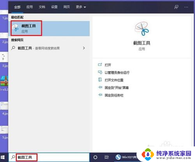Select the 5.jpg desktop file

(4, 132)
